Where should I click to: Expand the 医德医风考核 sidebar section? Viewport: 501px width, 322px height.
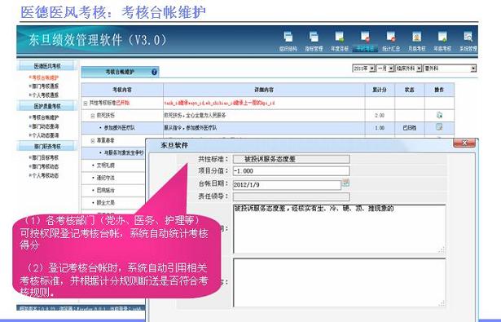(47, 66)
